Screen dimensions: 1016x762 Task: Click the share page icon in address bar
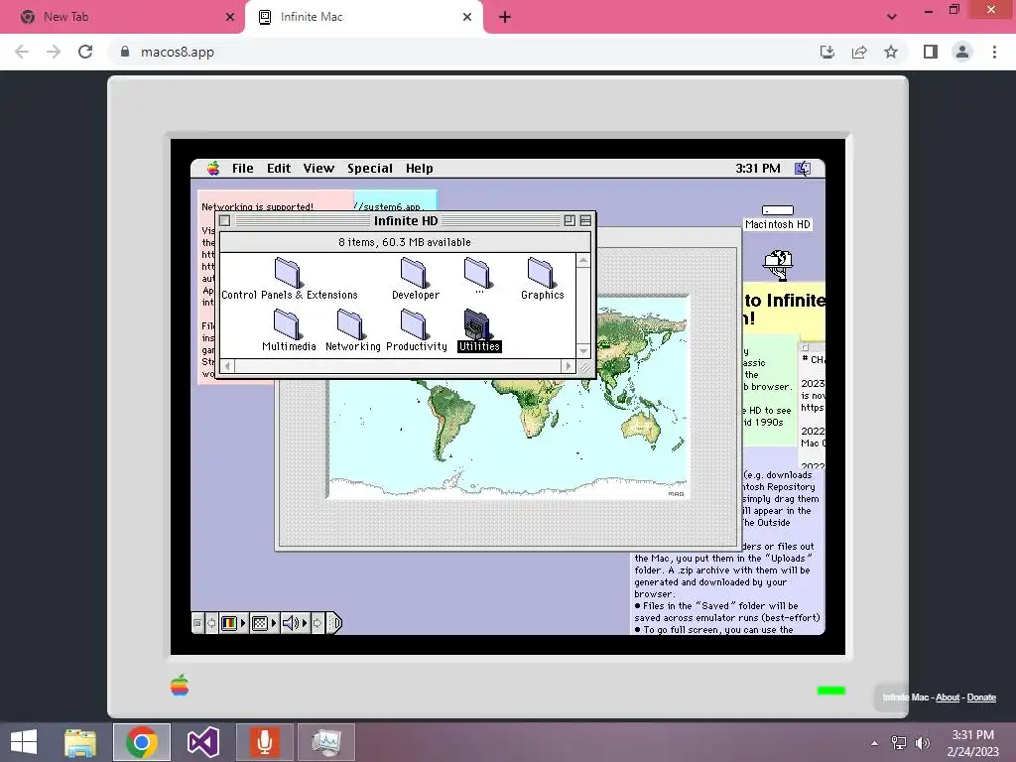(859, 52)
